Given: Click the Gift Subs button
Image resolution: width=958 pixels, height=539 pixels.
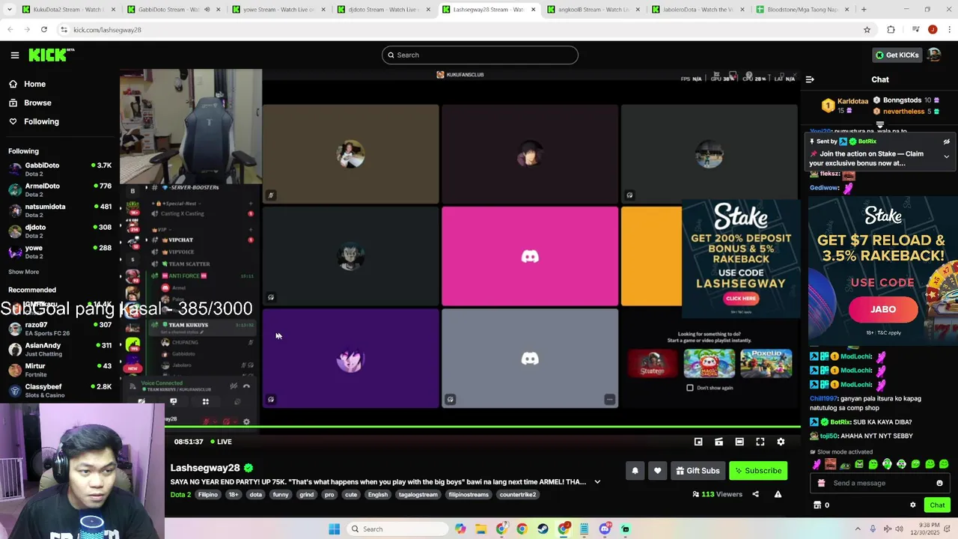Looking at the screenshot, I should 698,471.
